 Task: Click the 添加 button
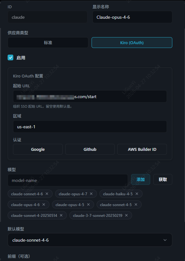[x=141, y=179]
